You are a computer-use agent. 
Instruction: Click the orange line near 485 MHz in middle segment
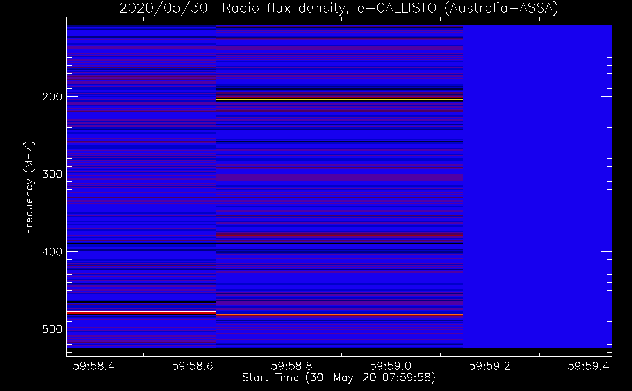339,315
